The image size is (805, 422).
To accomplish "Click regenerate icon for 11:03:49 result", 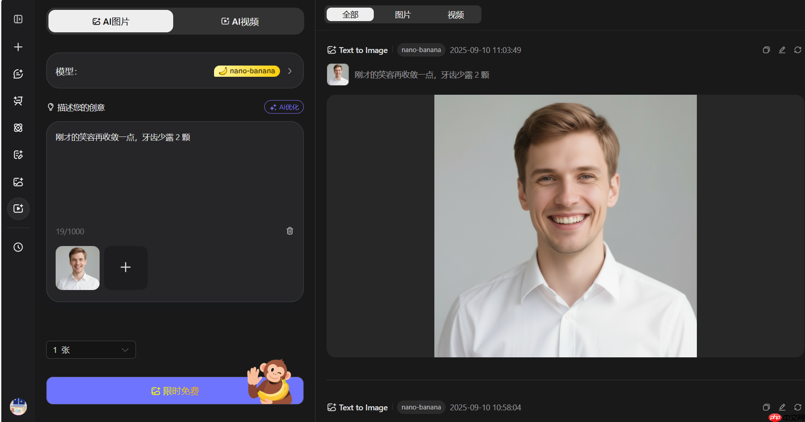I will [x=797, y=50].
